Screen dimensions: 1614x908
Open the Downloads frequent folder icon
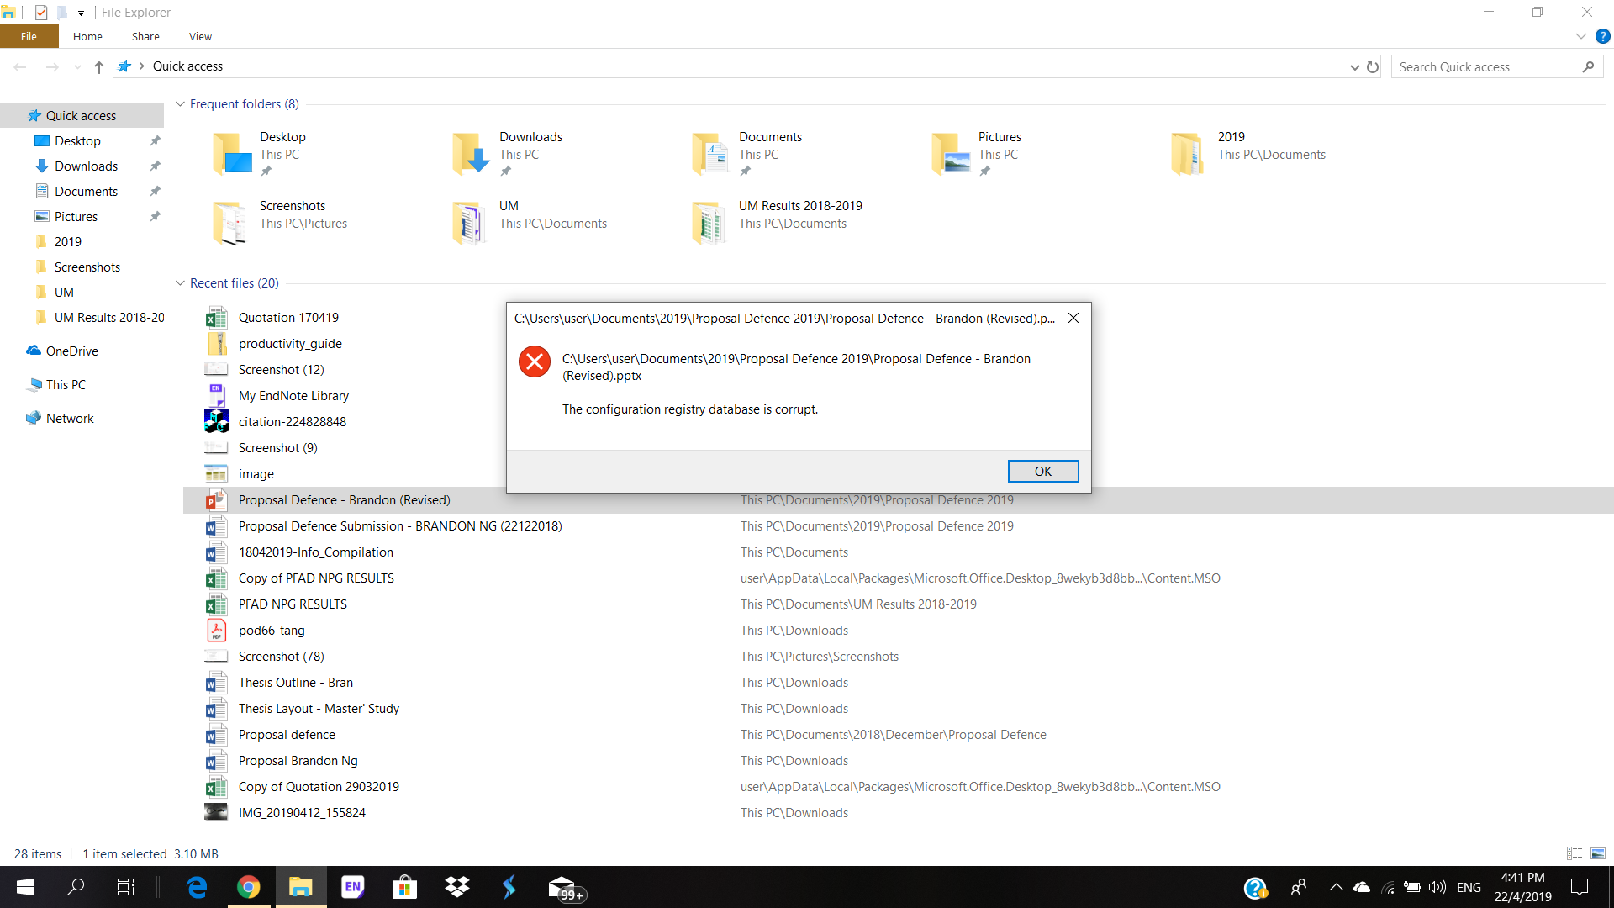click(471, 153)
